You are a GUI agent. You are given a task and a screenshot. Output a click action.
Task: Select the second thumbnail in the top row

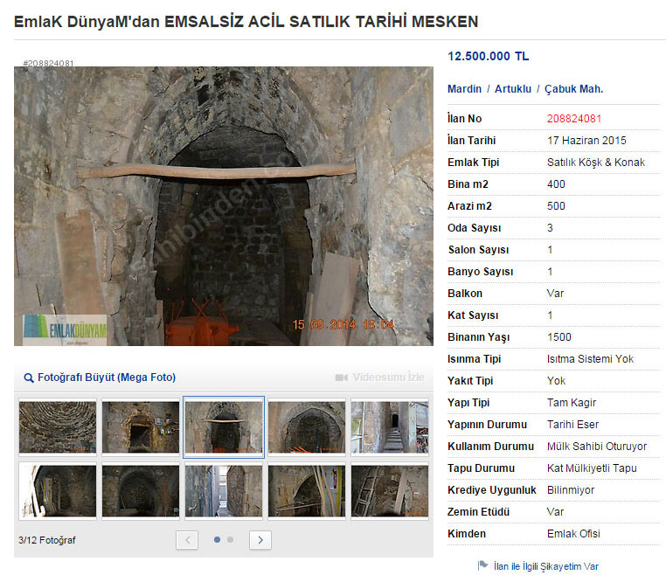click(141, 426)
